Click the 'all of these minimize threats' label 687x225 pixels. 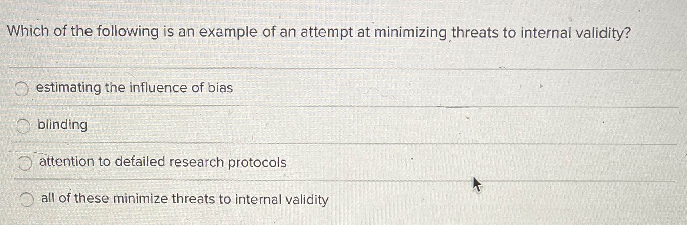click(x=184, y=199)
